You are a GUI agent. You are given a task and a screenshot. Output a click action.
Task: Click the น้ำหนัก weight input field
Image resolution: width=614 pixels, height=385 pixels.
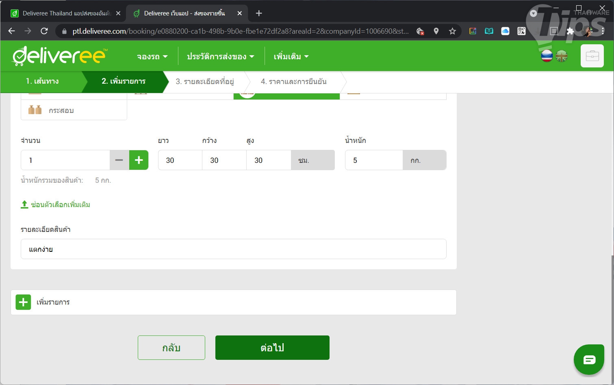[374, 160]
